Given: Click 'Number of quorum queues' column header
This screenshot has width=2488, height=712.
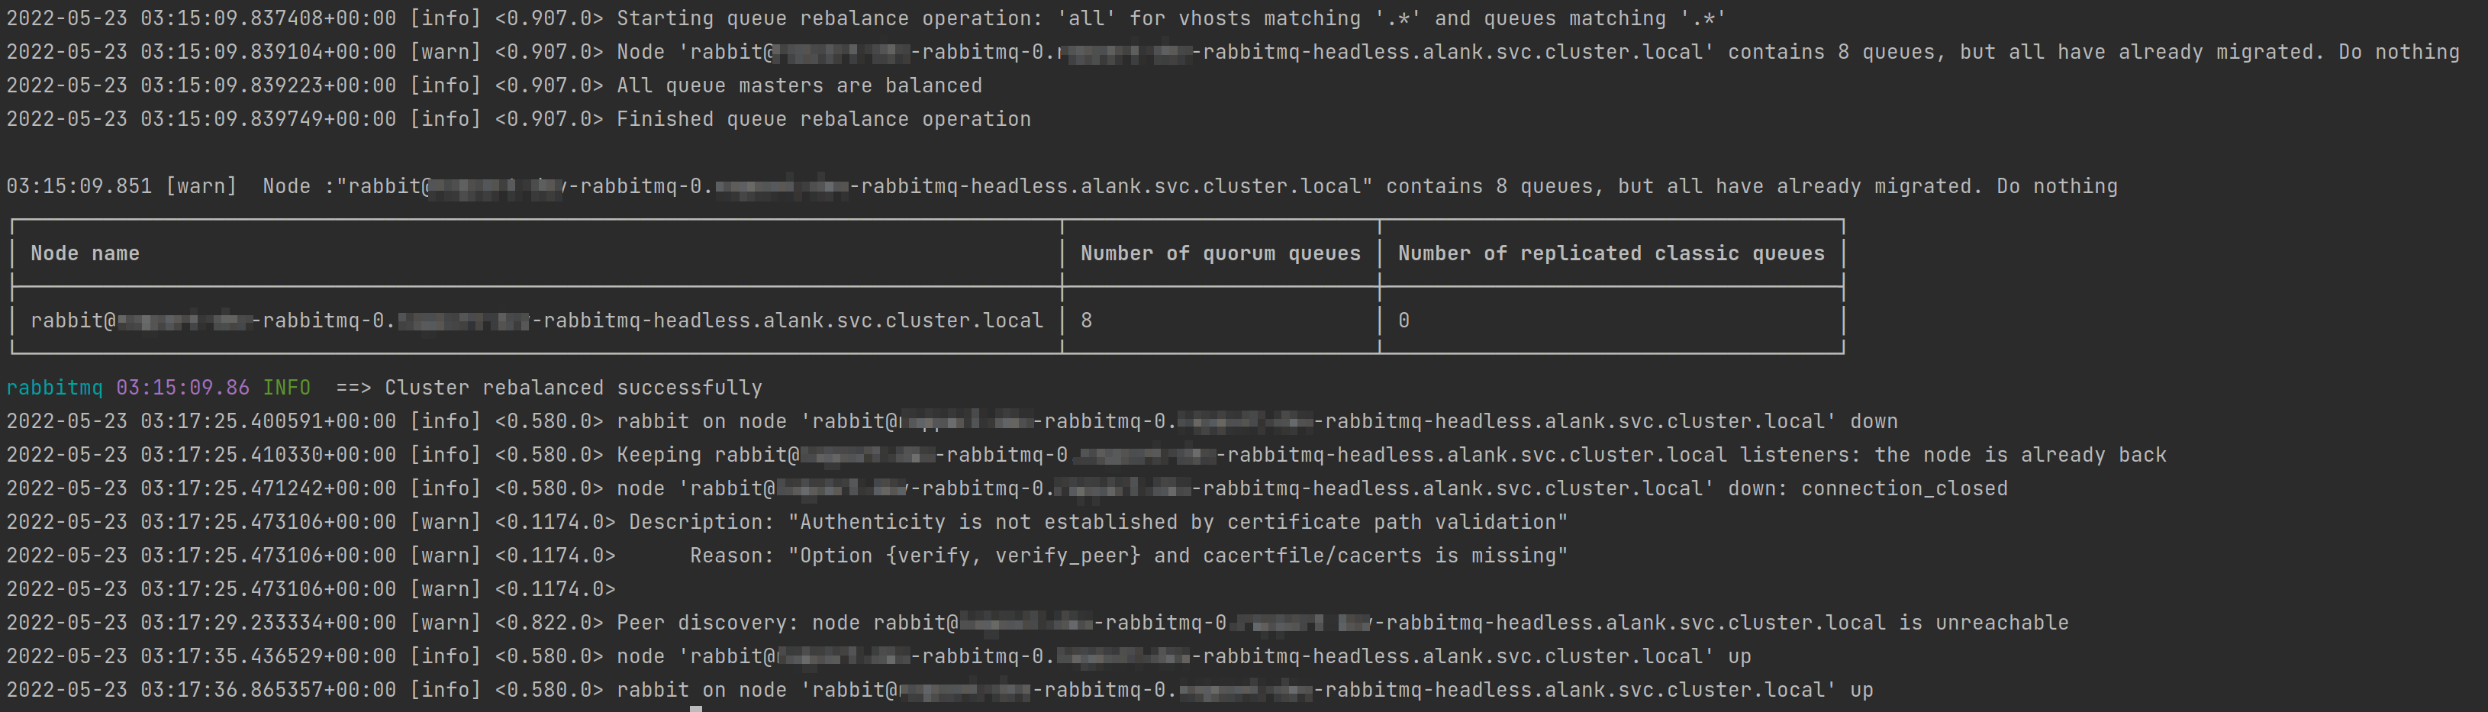Looking at the screenshot, I should click(x=1221, y=254).
